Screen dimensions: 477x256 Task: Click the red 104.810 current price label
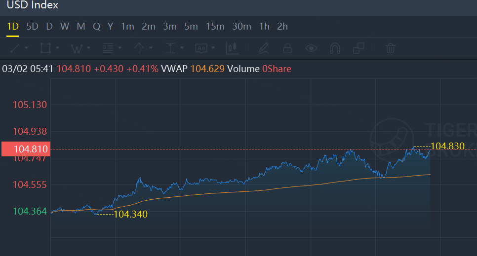[25, 149]
